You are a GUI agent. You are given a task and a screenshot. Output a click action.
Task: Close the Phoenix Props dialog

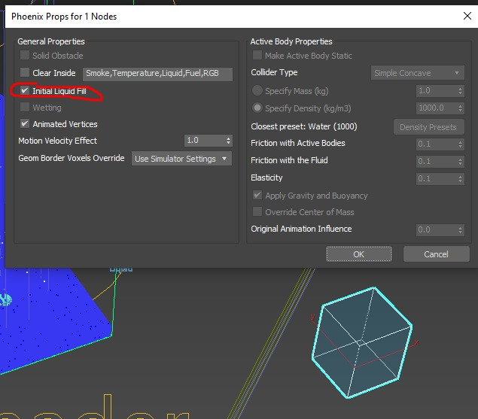click(x=467, y=16)
